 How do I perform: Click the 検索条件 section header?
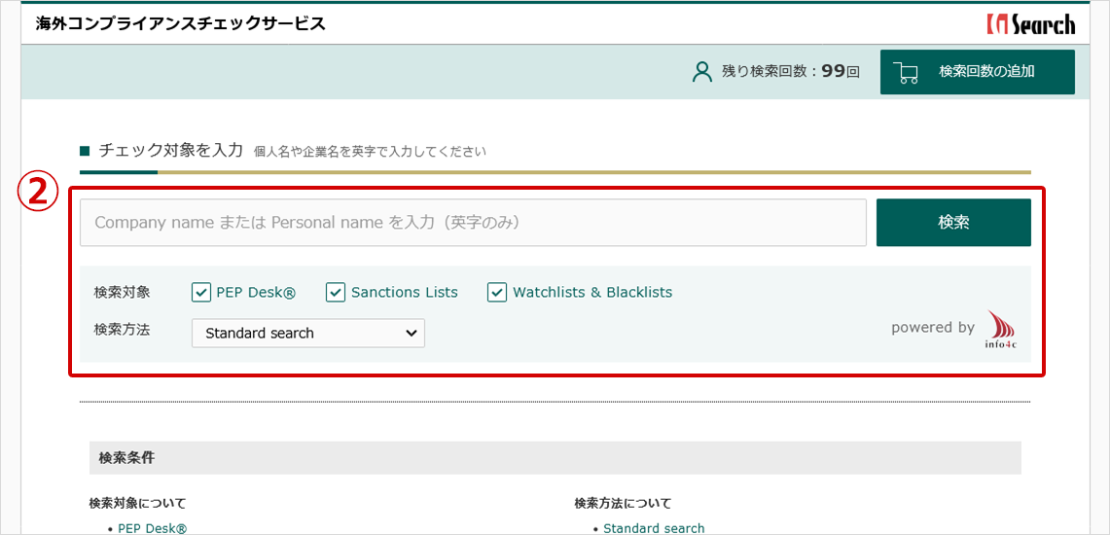(126, 457)
